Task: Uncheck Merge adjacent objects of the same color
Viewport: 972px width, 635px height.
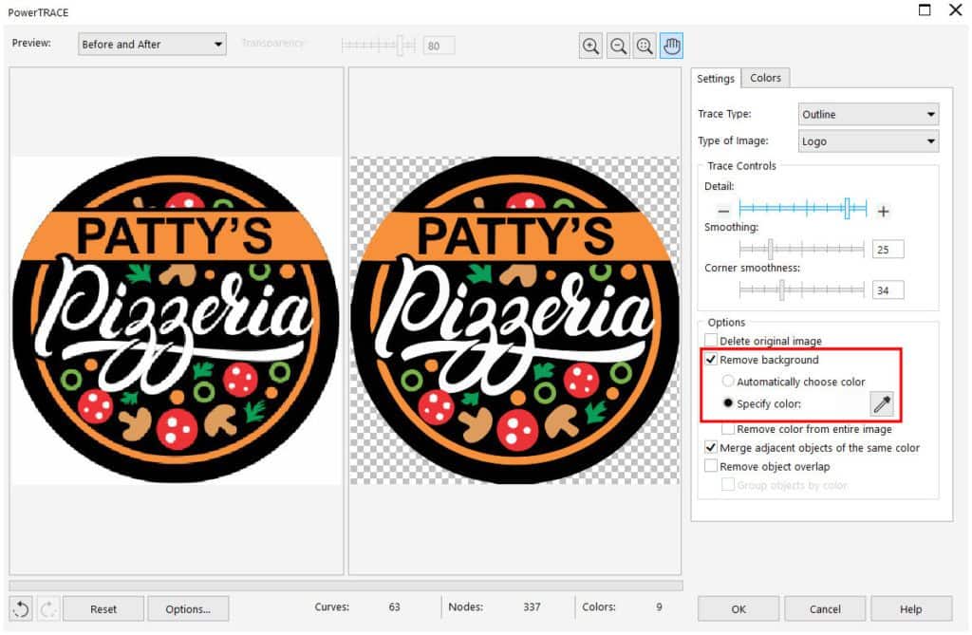Action: 711,447
